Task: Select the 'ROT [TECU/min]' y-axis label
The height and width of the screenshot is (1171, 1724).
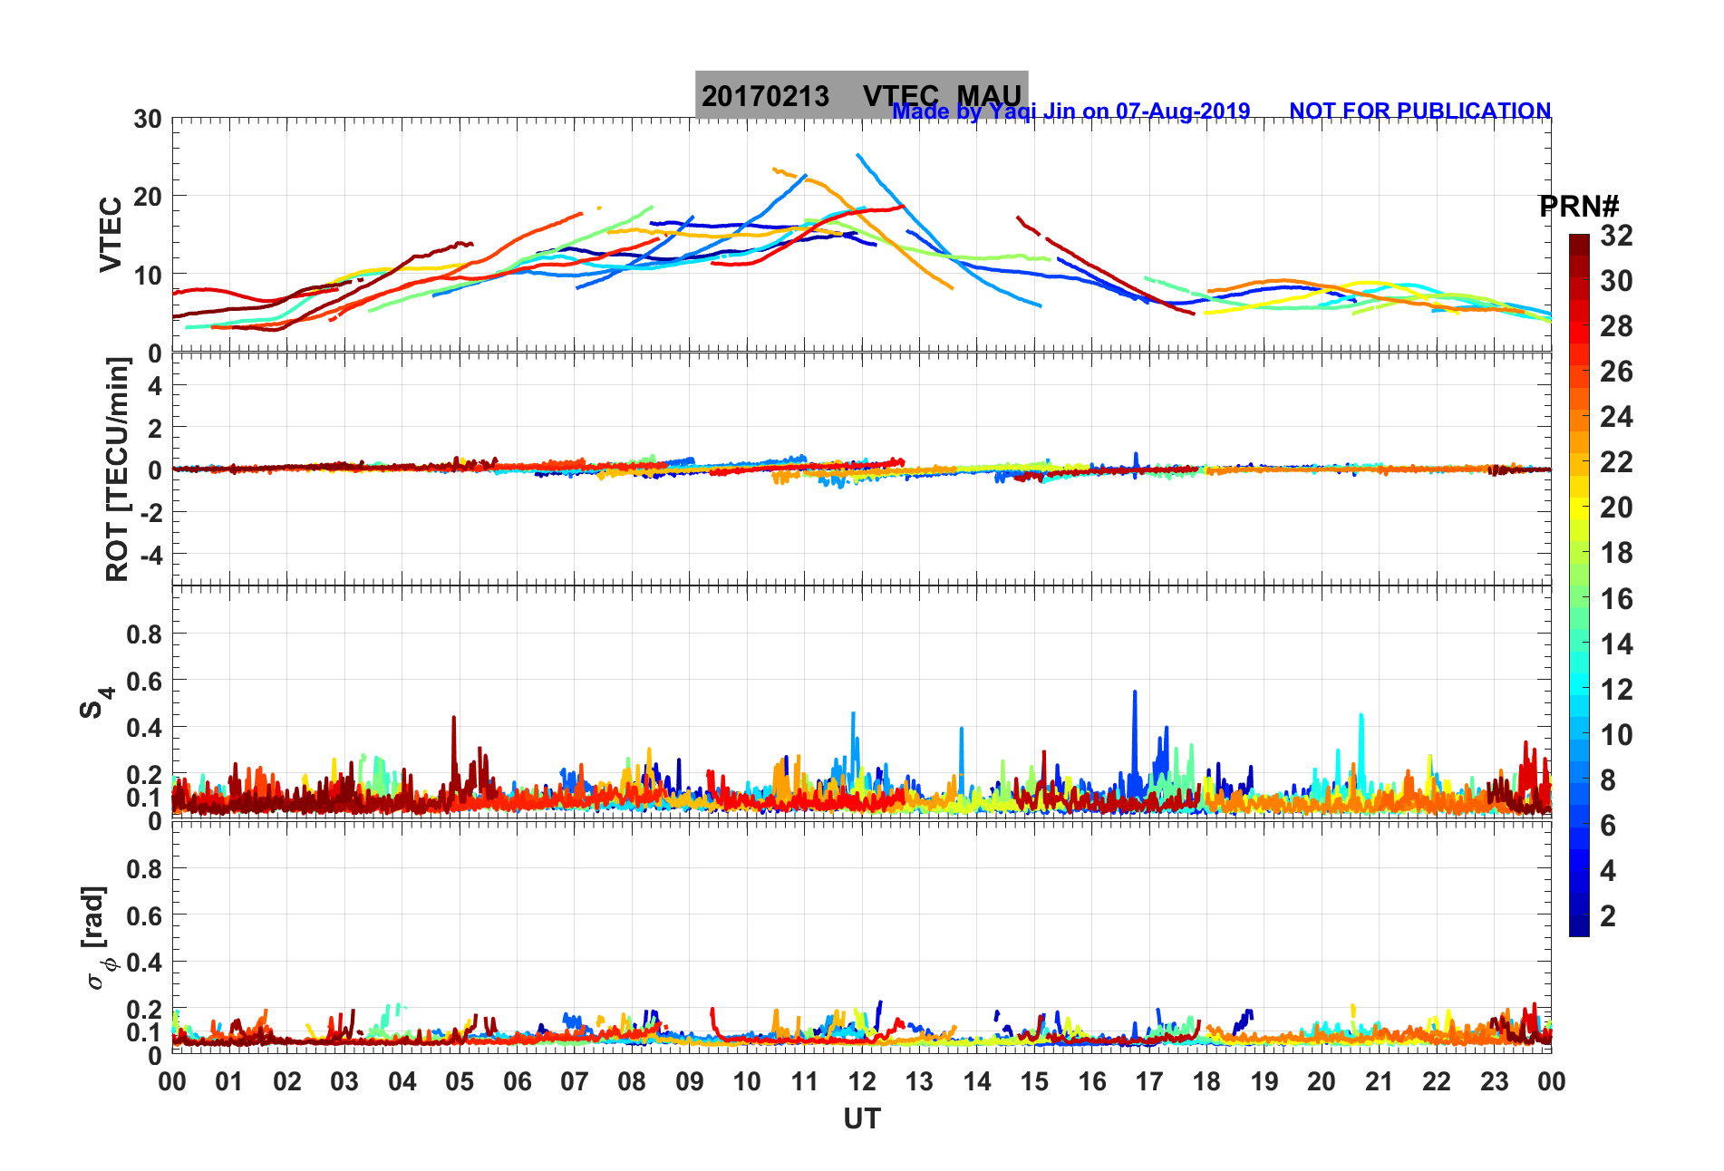Action: pyautogui.click(x=117, y=469)
